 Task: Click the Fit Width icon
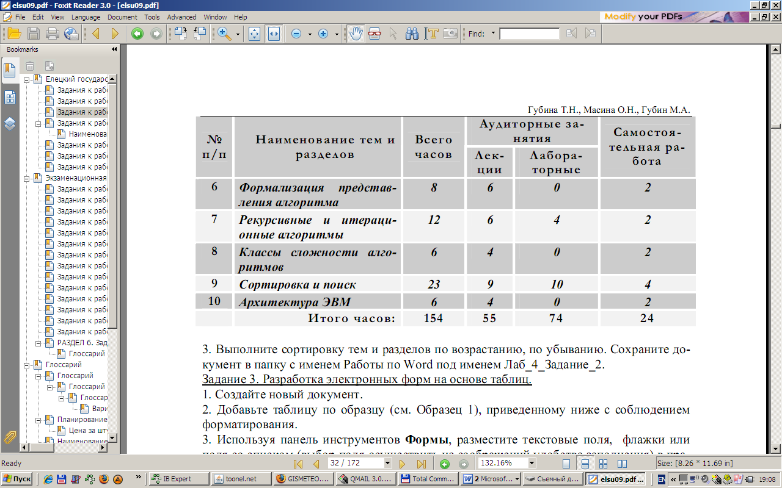tap(273, 34)
